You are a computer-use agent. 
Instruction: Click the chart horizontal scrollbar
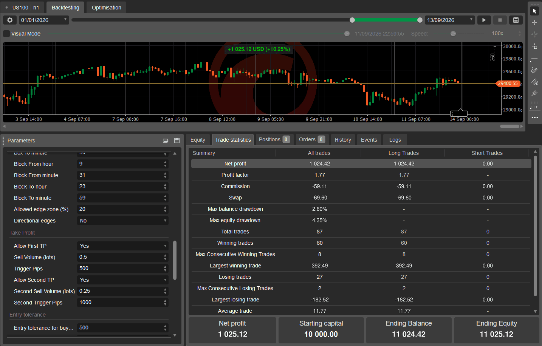509,126
